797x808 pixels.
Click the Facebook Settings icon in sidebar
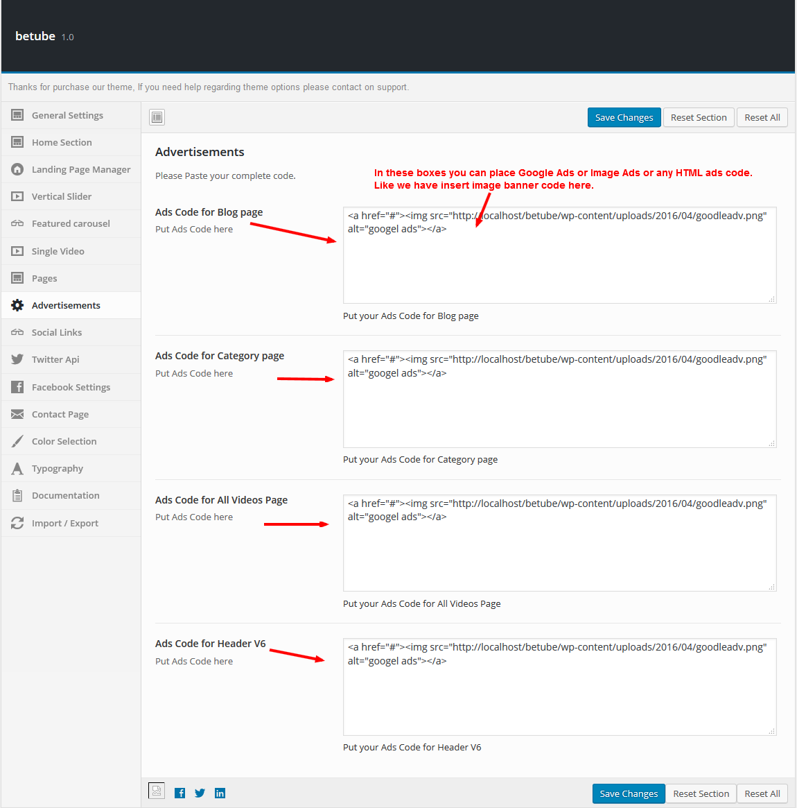tap(17, 387)
